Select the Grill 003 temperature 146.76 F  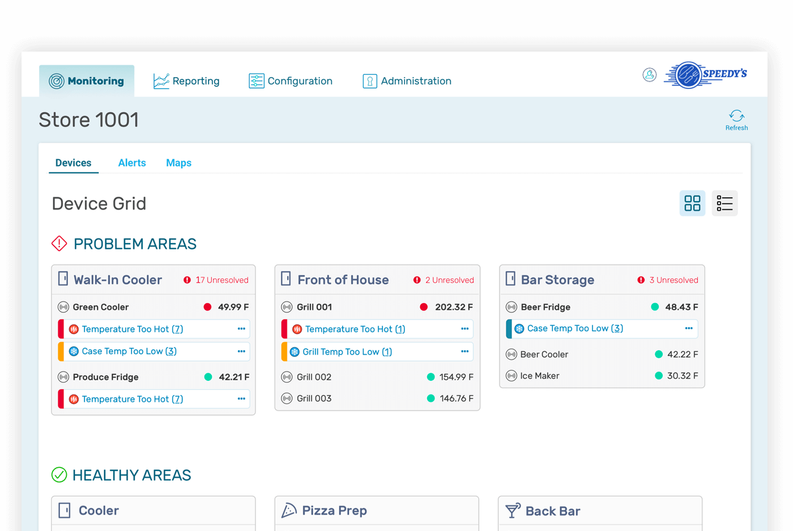[457, 399]
